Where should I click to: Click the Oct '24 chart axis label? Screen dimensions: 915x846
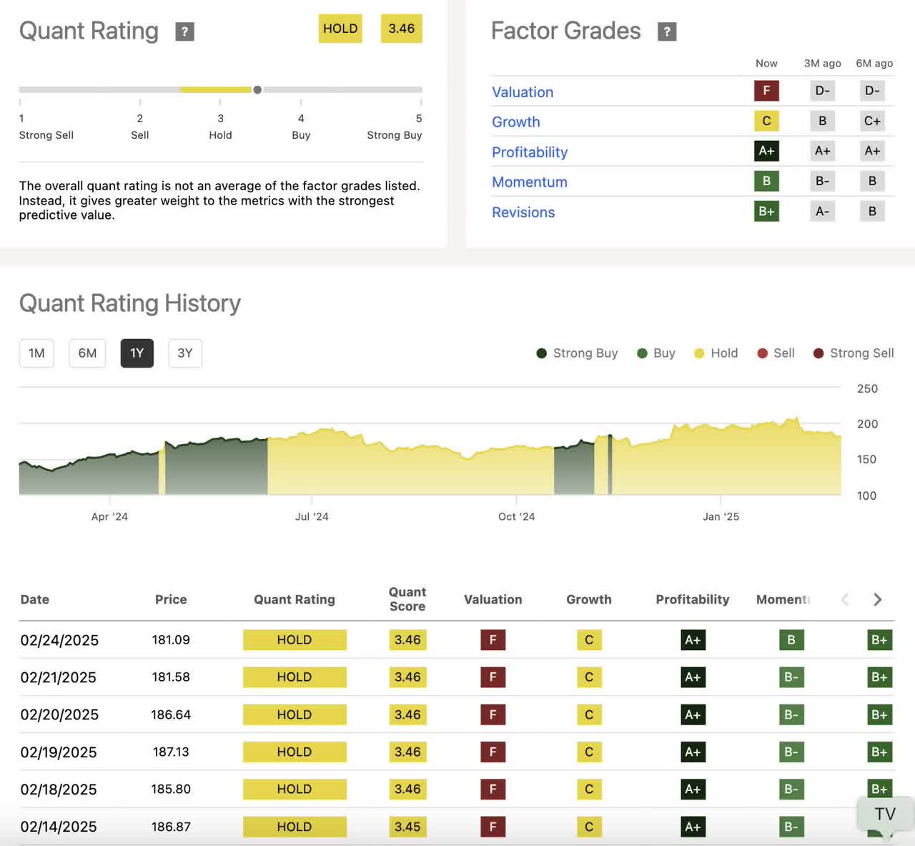coord(516,516)
